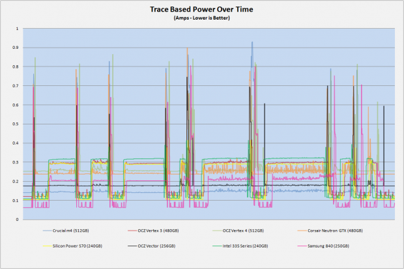This screenshot has height=269, width=404.
Task: Click the blue Crucial m4 legend line swatch
Action: click(47, 231)
